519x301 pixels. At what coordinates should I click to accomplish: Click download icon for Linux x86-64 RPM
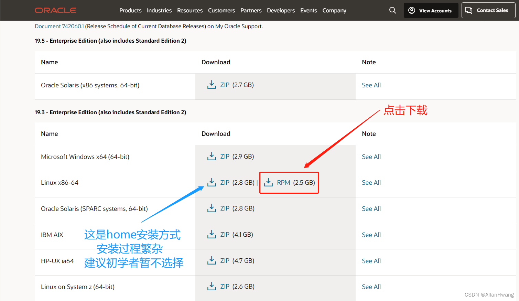pyautogui.click(x=268, y=182)
